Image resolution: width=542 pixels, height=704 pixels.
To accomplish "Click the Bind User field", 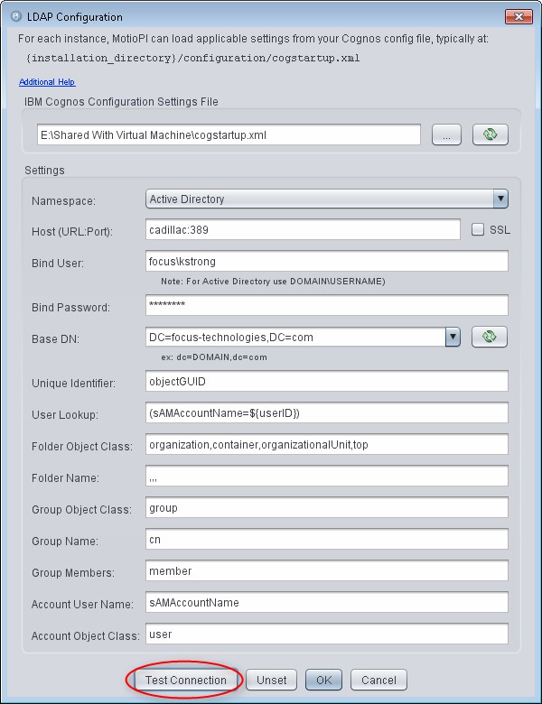I will 327,261.
